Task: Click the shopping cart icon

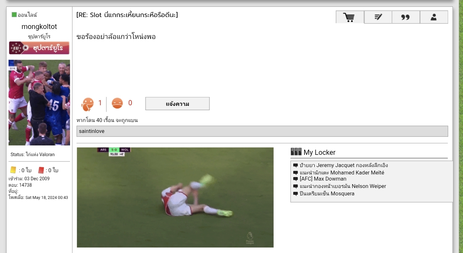Action: (350, 17)
